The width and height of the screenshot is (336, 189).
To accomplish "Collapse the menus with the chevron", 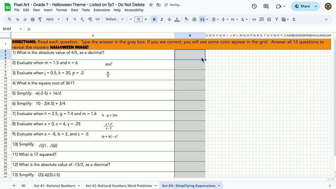I will (326, 19).
